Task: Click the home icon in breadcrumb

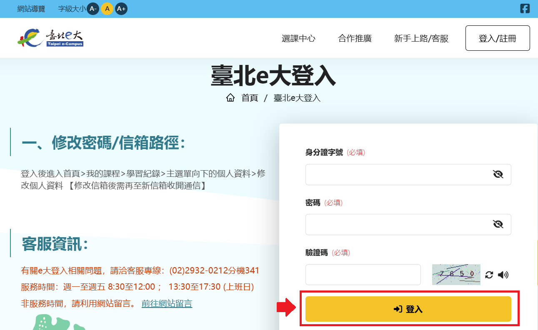Action: (230, 98)
